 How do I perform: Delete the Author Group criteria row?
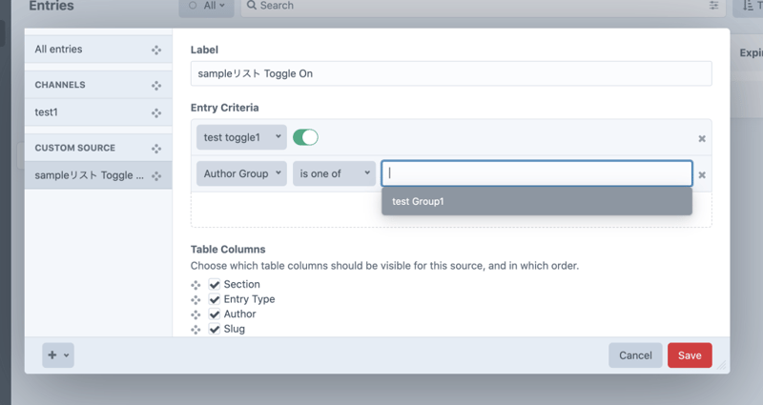702,174
